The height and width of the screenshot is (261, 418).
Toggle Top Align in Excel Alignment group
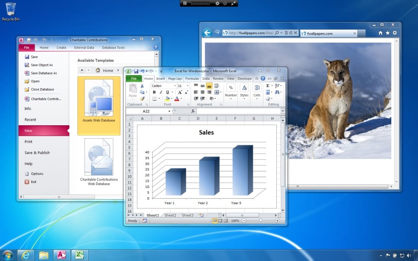pos(196,86)
